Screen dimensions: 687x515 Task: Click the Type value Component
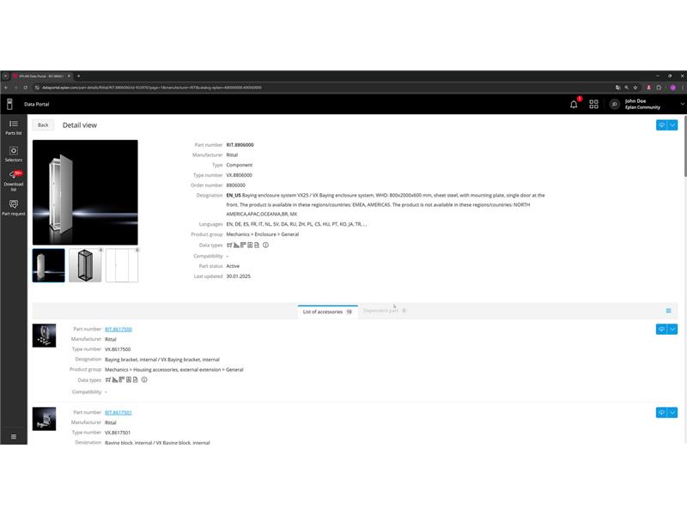coord(240,165)
